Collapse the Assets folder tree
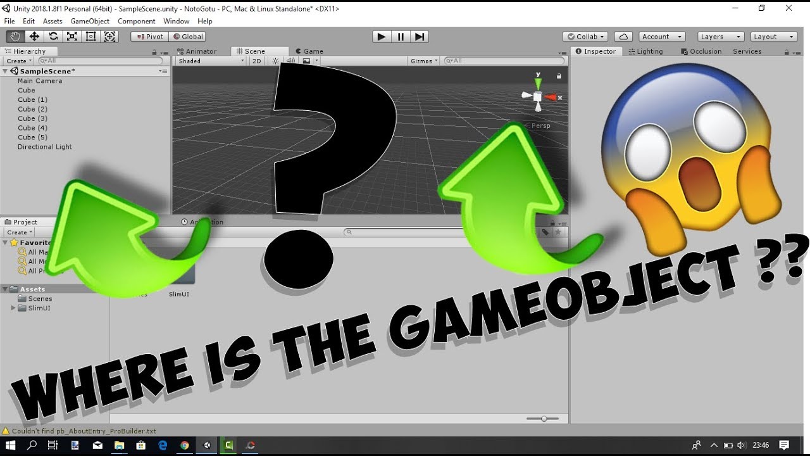810x456 pixels. point(5,289)
